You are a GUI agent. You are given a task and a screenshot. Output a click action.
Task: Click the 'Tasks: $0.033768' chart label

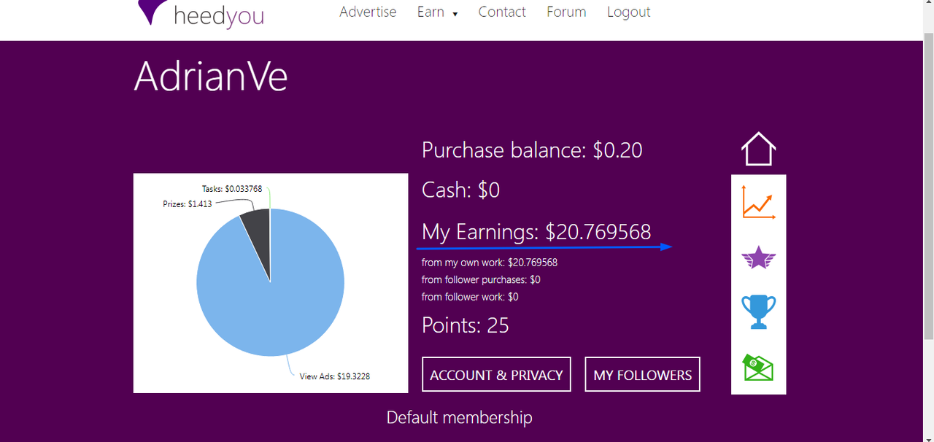click(x=232, y=189)
